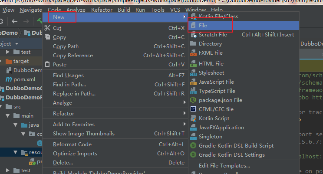323x174 pixels.
Task: Choose Show Image Thumbnails
Action: (x=115, y=134)
